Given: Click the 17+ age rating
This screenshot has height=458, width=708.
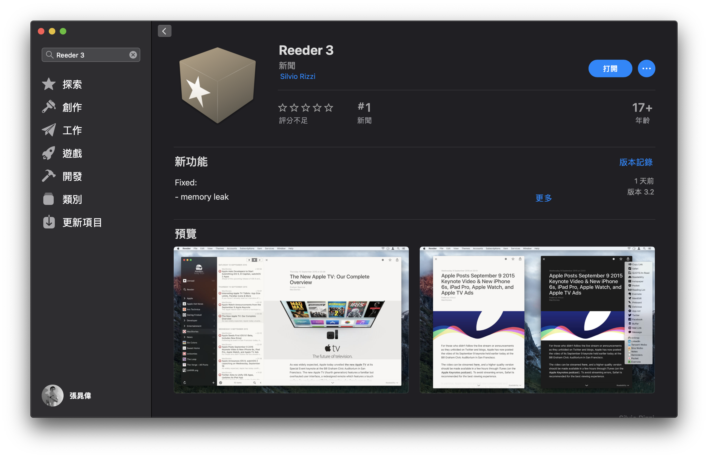Looking at the screenshot, I should (x=642, y=113).
